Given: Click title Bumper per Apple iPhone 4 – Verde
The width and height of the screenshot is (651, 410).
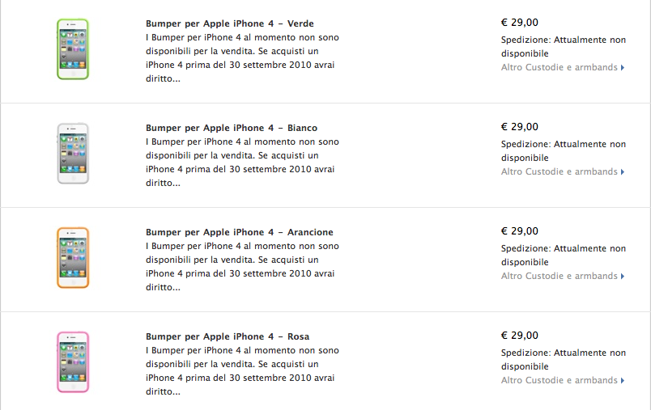Looking at the screenshot, I should 230,23.
